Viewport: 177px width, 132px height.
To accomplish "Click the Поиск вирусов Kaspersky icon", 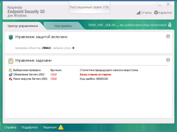I will point(11,79).
